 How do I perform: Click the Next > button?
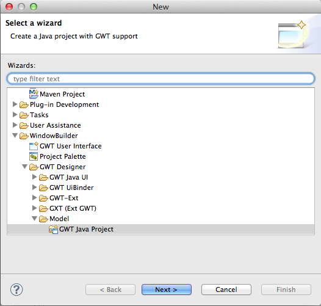(x=167, y=290)
